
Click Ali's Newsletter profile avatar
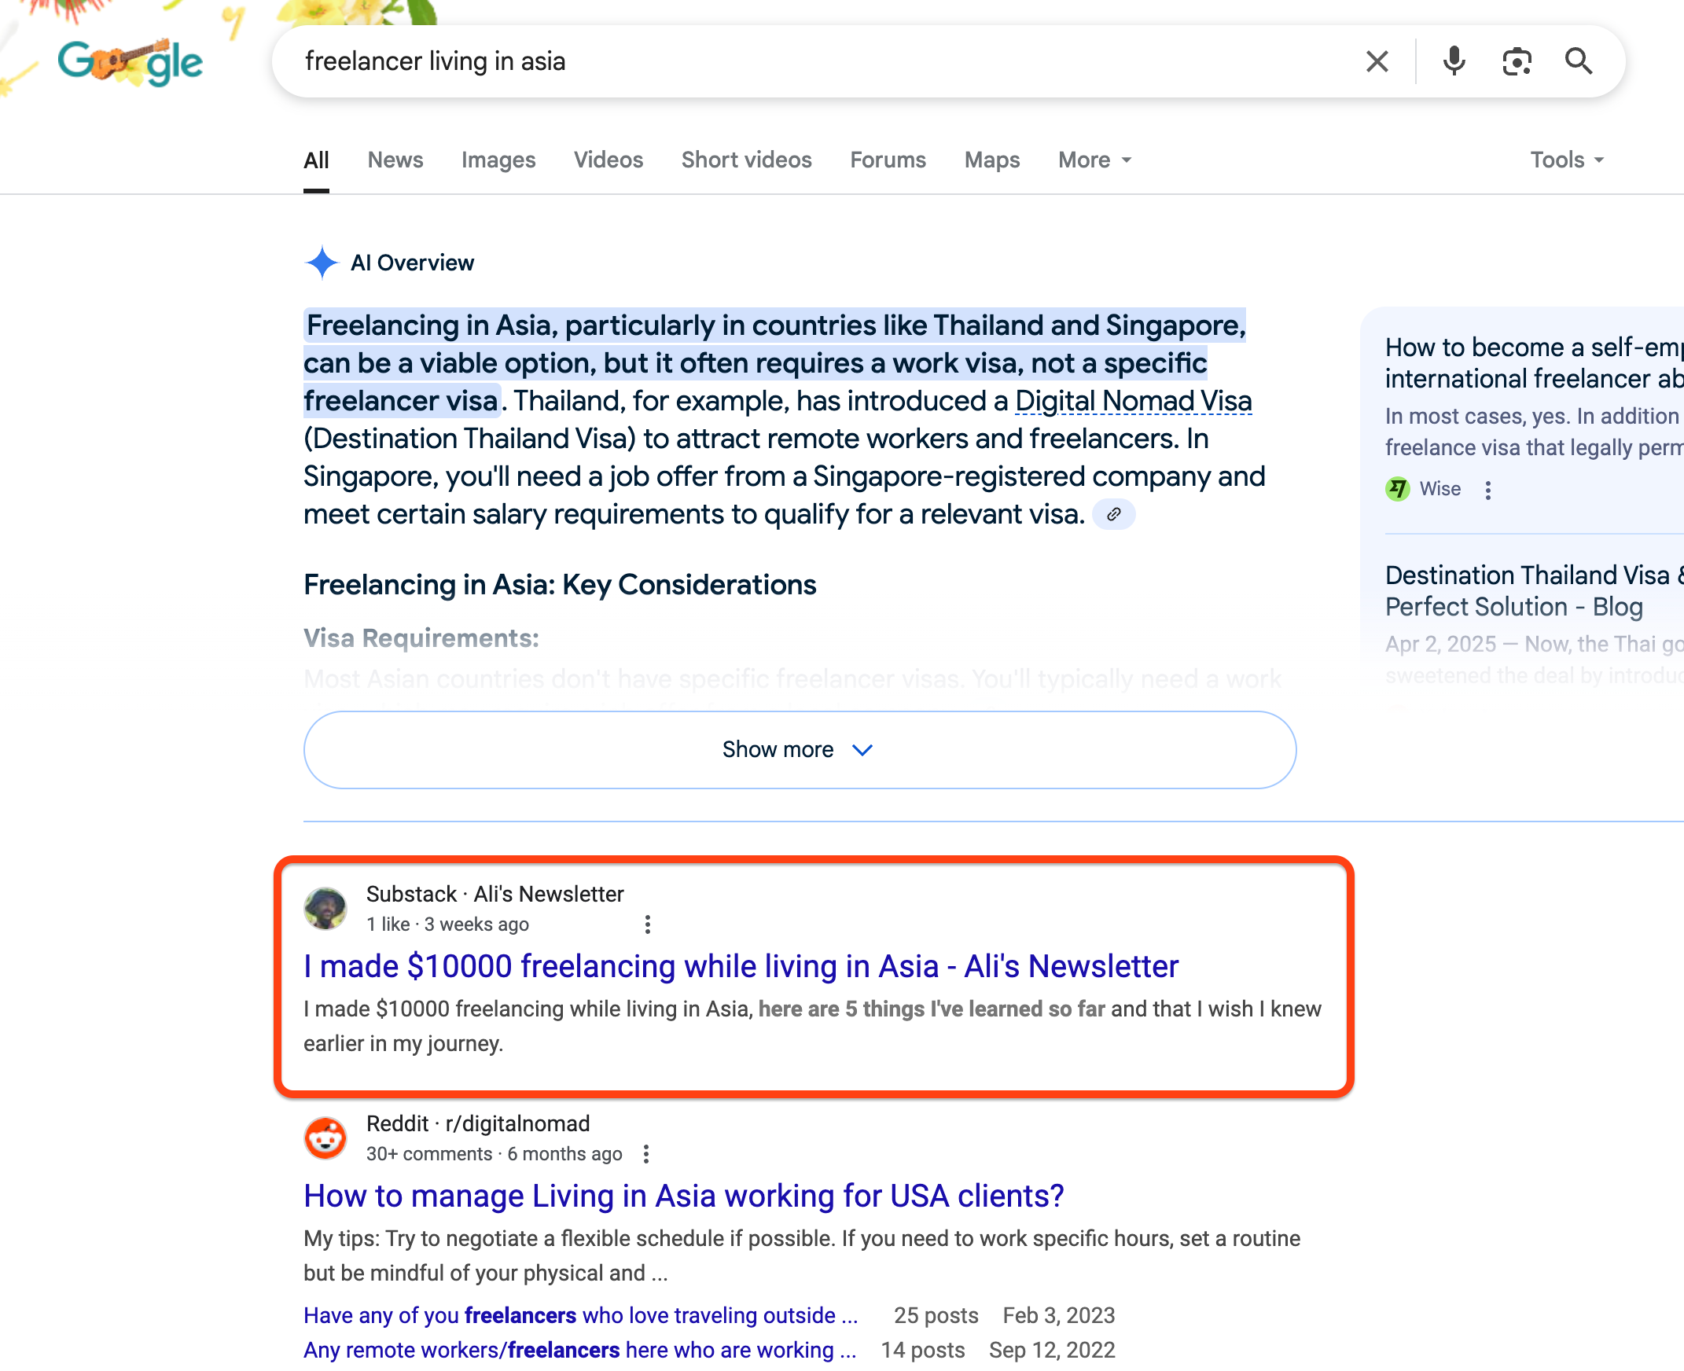(x=325, y=908)
